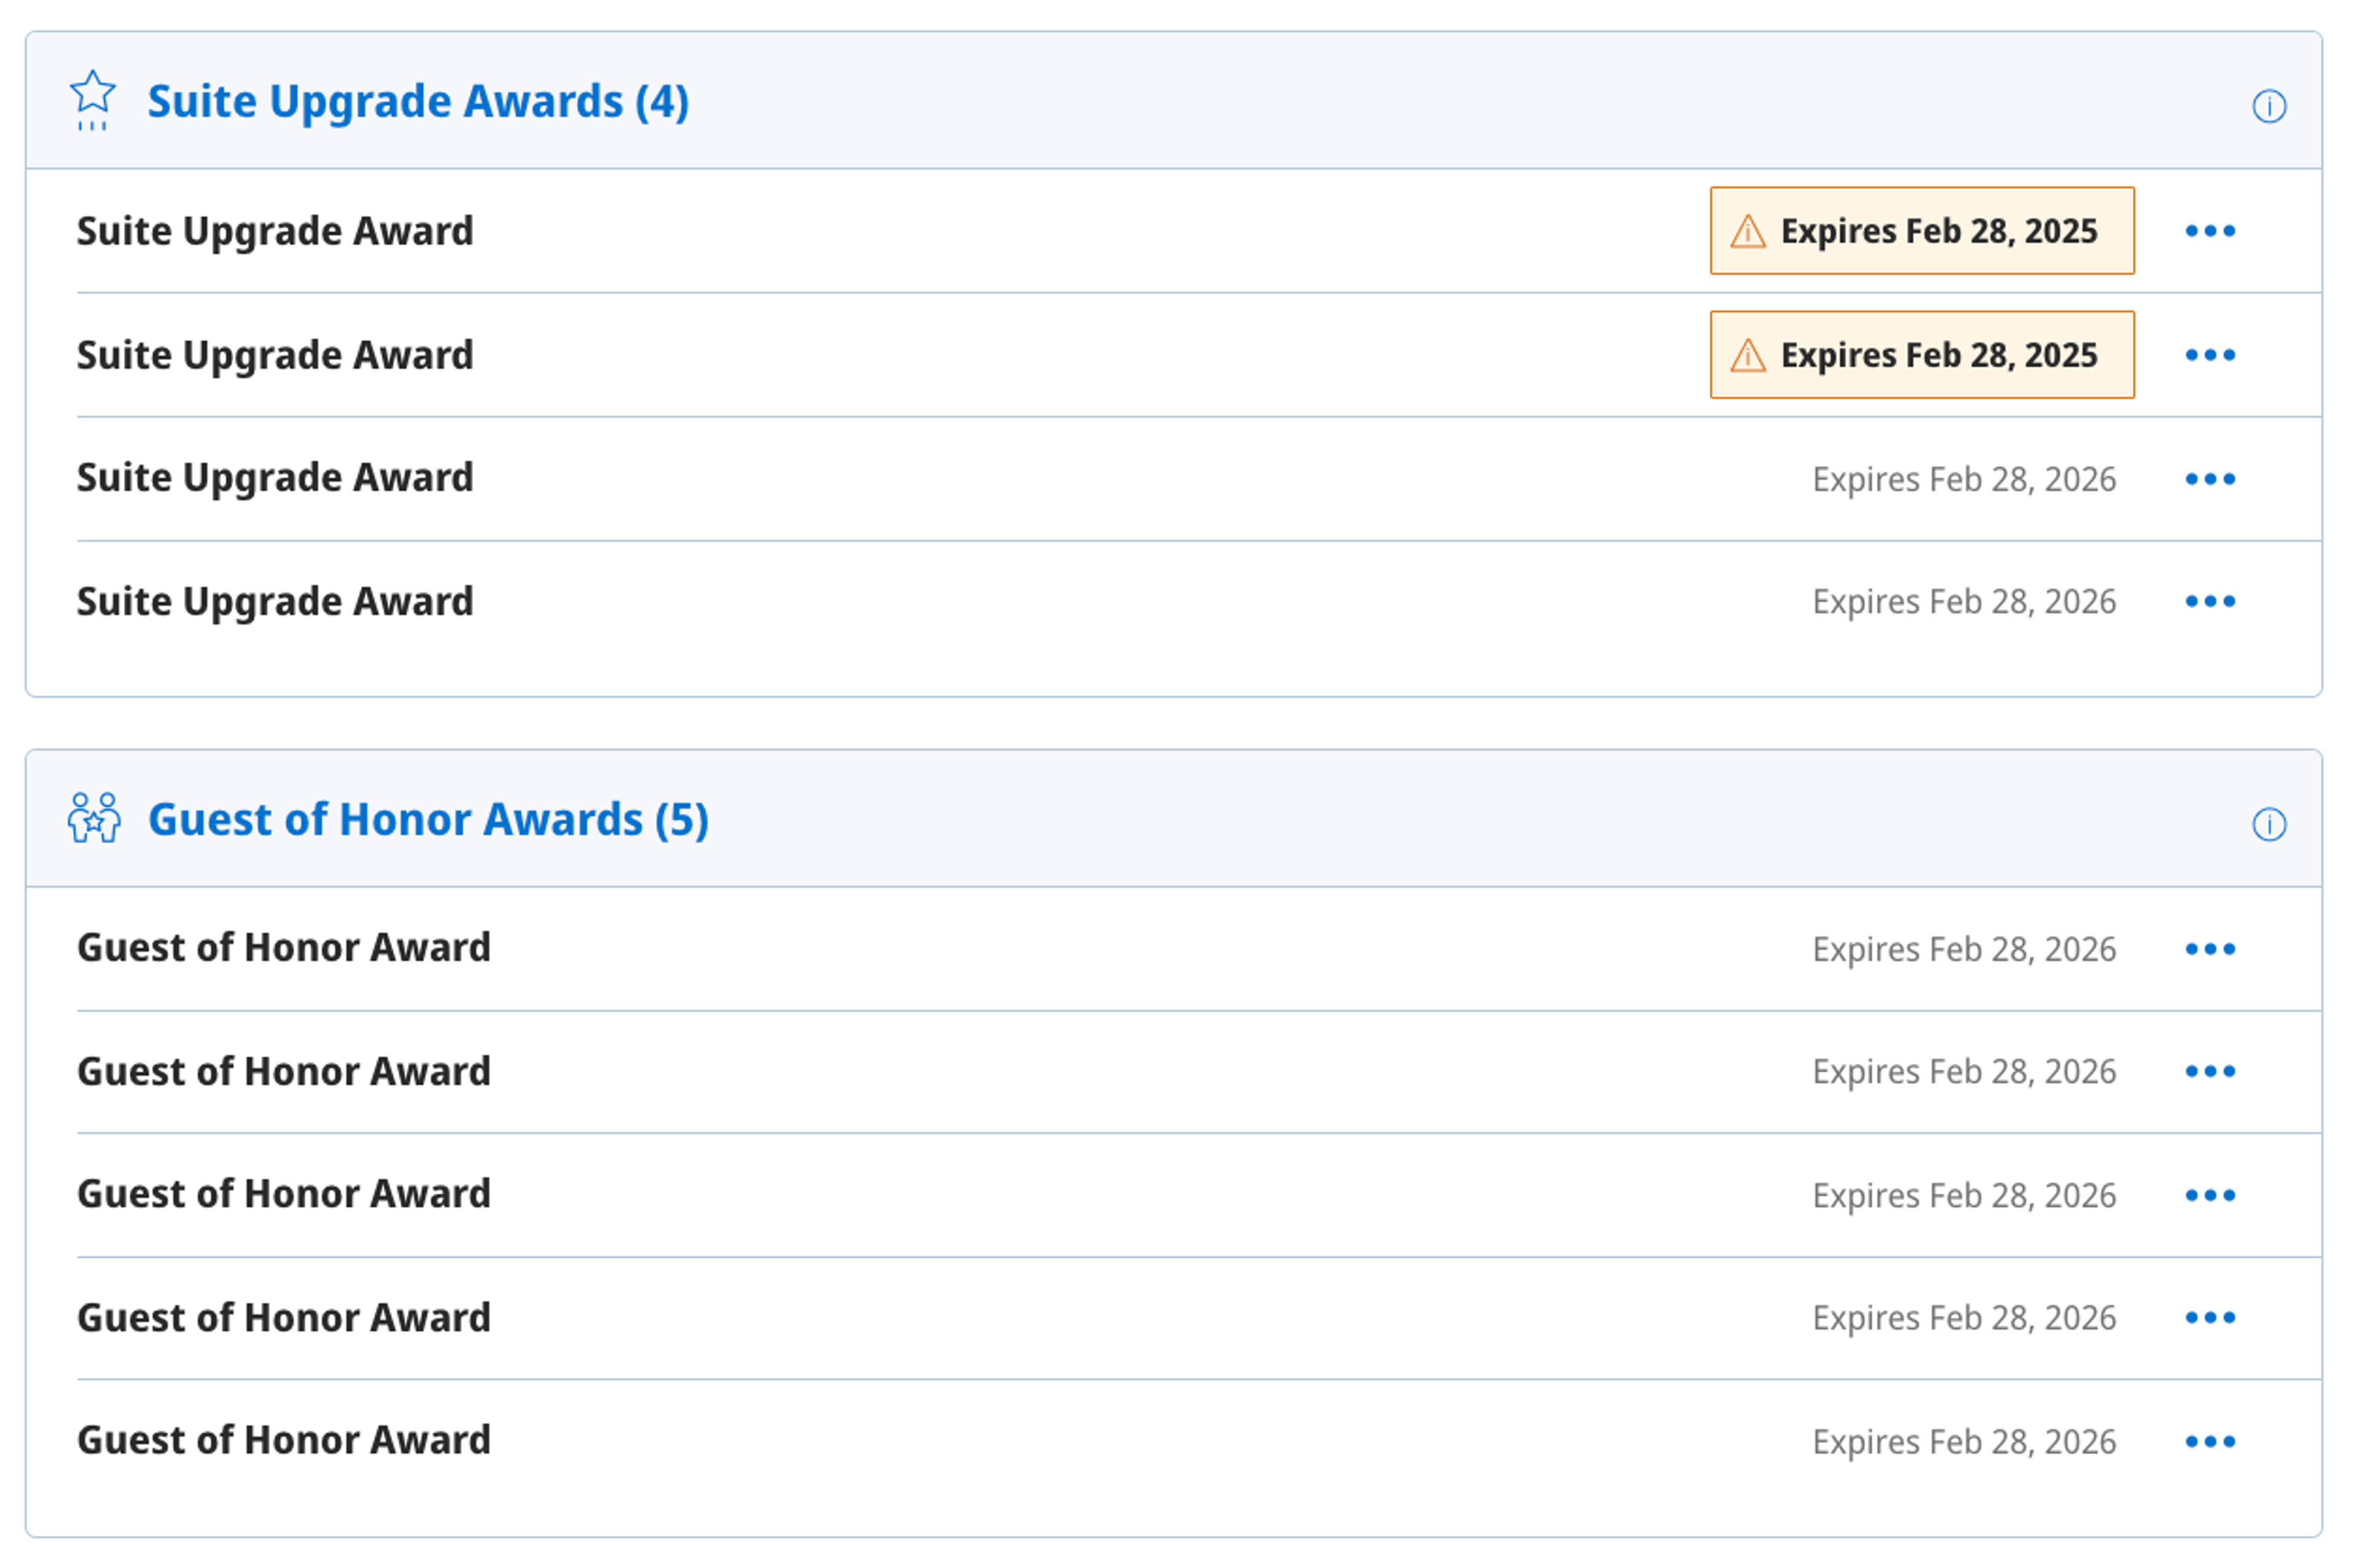This screenshot has width=2355, height=1568.
Task: Expand actions menu for fourth Guest of Honor Award
Action: (x=2209, y=1317)
